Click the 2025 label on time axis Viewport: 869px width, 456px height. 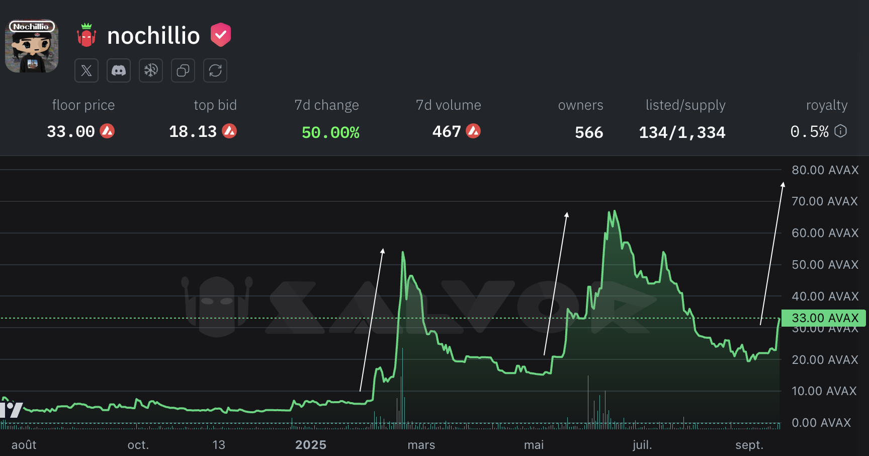pyautogui.click(x=311, y=445)
